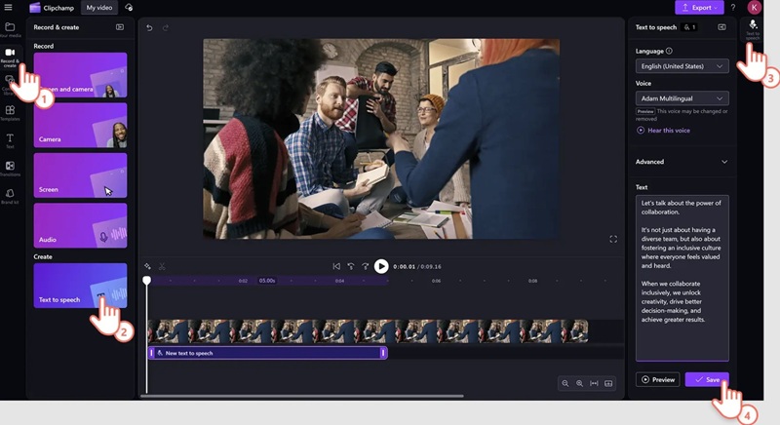Click Hear this voice link
Image resolution: width=780 pixels, height=425 pixels.
click(x=668, y=130)
